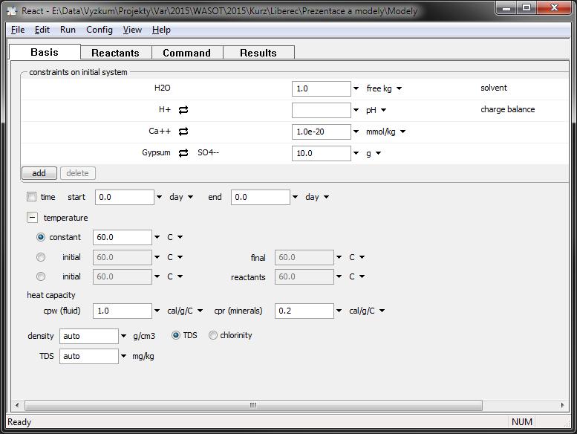Click the Gypsum label
The width and height of the screenshot is (577, 434).
156,152
